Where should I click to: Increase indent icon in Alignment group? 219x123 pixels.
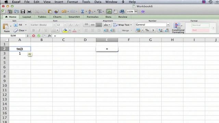click(x=112, y=30)
